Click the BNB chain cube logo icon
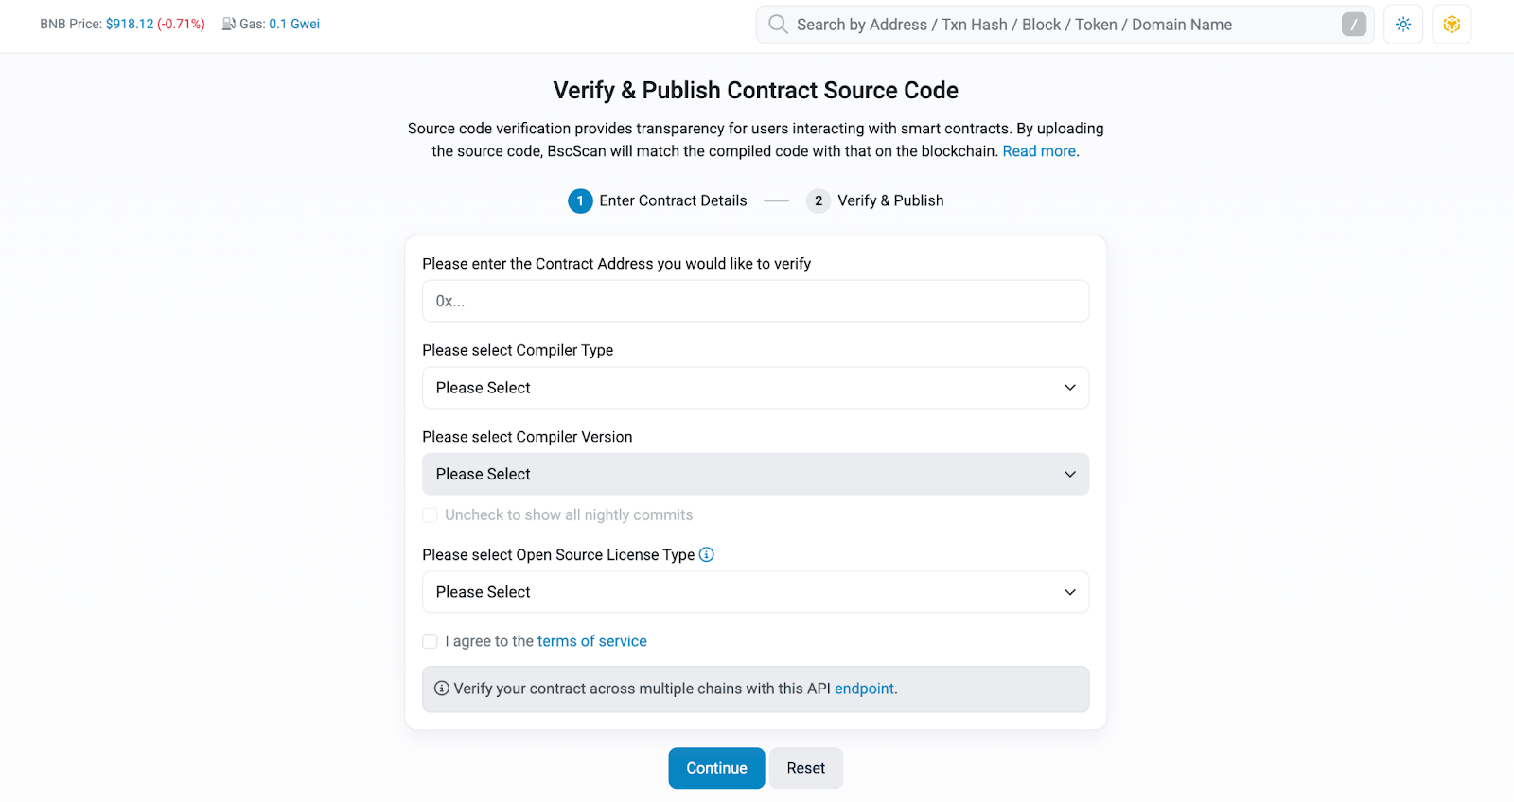This screenshot has height=802, width=1514. (1452, 25)
